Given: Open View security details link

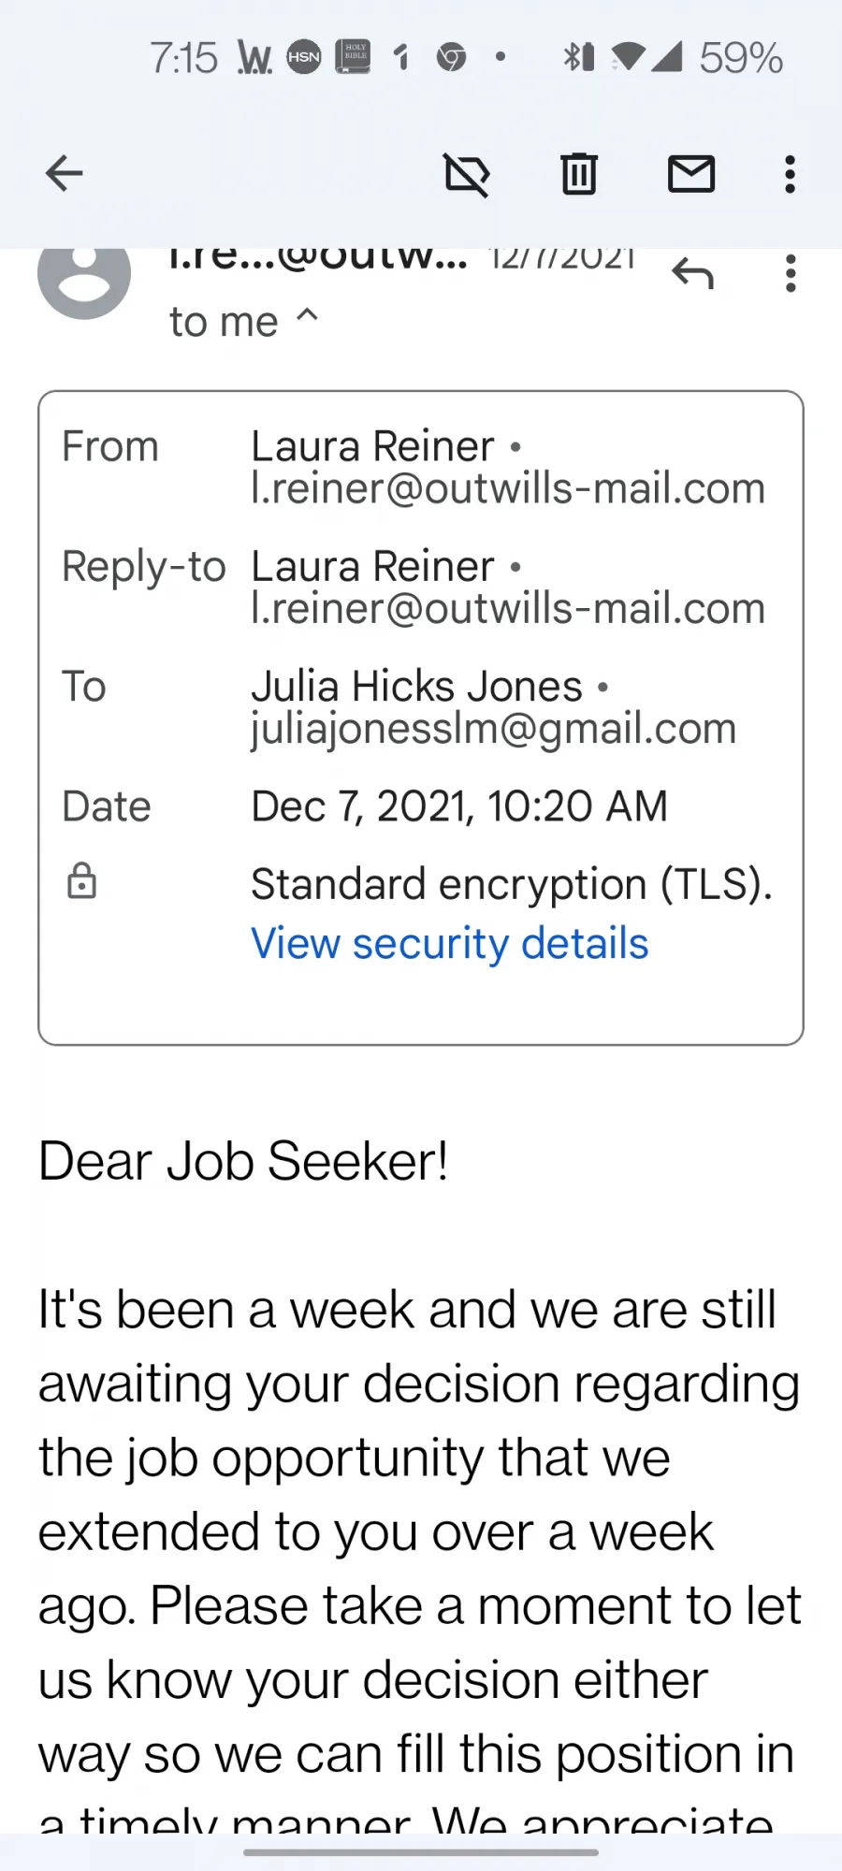Looking at the screenshot, I should click(449, 943).
